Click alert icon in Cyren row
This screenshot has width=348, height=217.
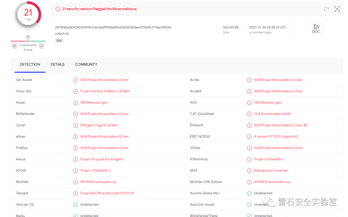(75, 125)
